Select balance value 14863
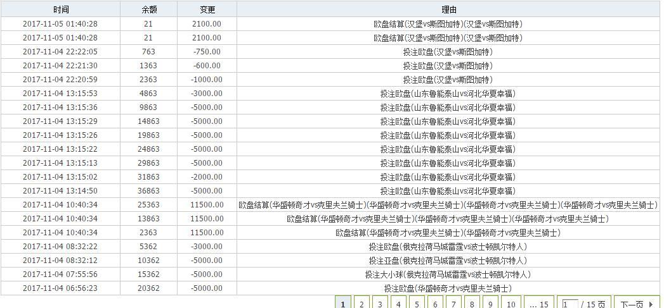664x308 pixels. pyautogui.click(x=148, y=121)
